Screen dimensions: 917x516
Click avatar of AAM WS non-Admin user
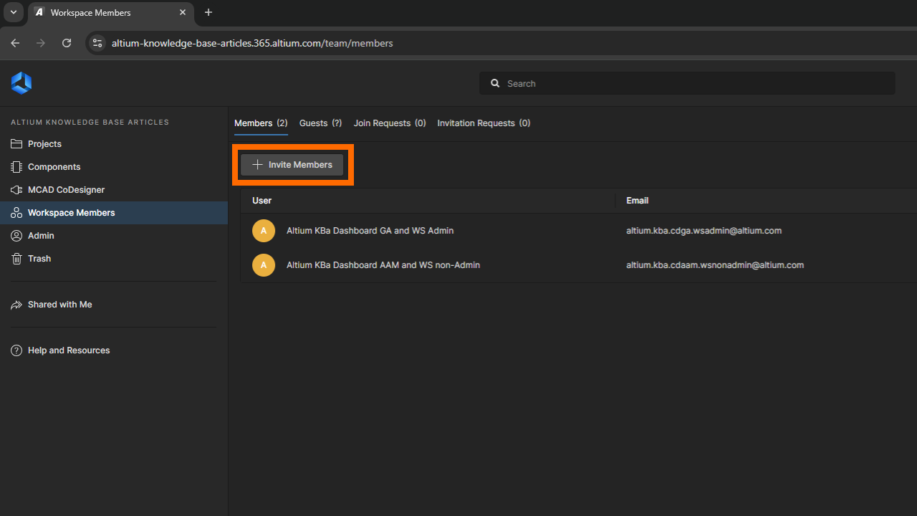(x=264, y=265)
